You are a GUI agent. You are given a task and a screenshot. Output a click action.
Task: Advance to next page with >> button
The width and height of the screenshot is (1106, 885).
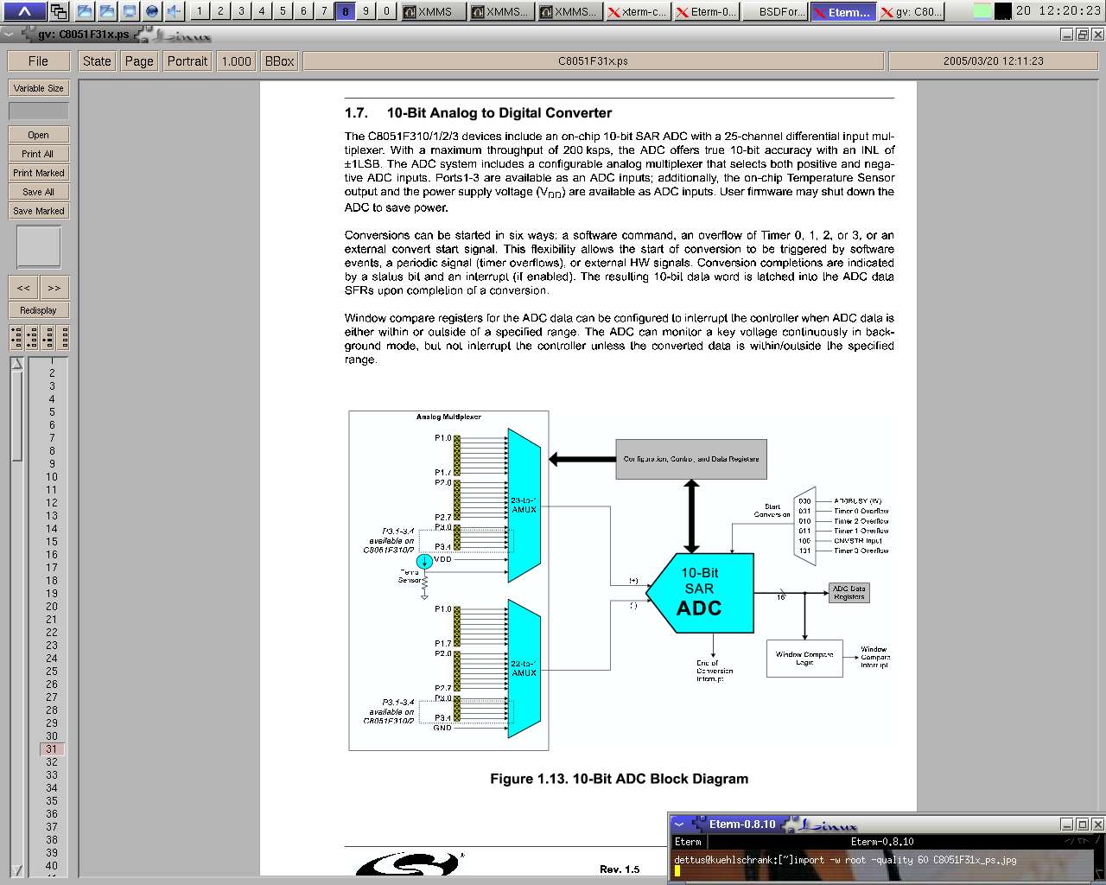(54, 288)
